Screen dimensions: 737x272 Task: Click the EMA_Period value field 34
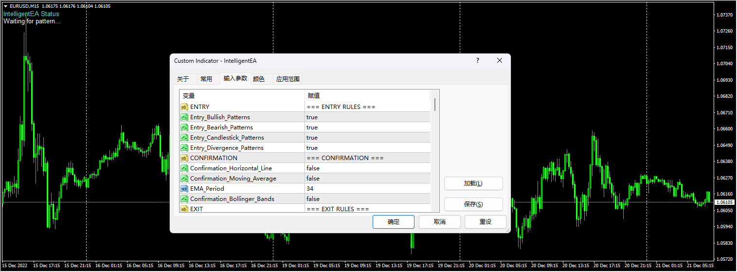click(x=310, y=189)
